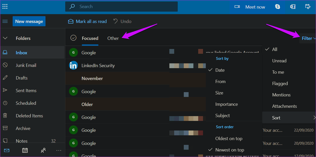Image resolution: width=316 pixels, height=157 pixels.
Task: Open the more apps ellipsis icon
Action: pos(59,150)
